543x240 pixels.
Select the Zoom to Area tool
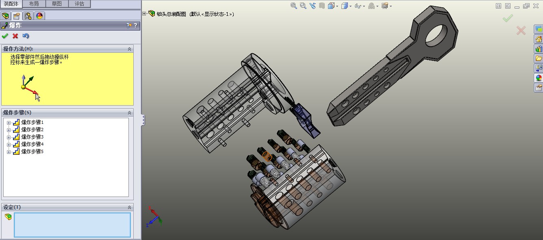point(303,6)
